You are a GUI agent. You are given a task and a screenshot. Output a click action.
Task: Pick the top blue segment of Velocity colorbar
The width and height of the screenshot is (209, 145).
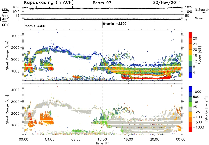(x=190, y=89)
